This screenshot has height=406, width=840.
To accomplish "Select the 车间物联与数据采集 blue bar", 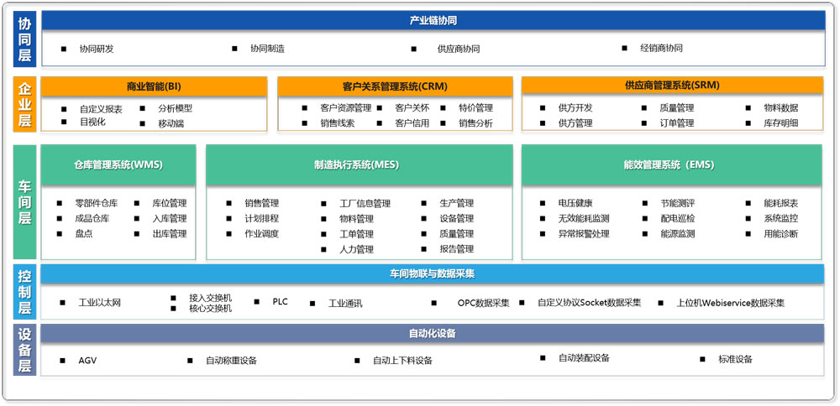I will click(433, 273).
